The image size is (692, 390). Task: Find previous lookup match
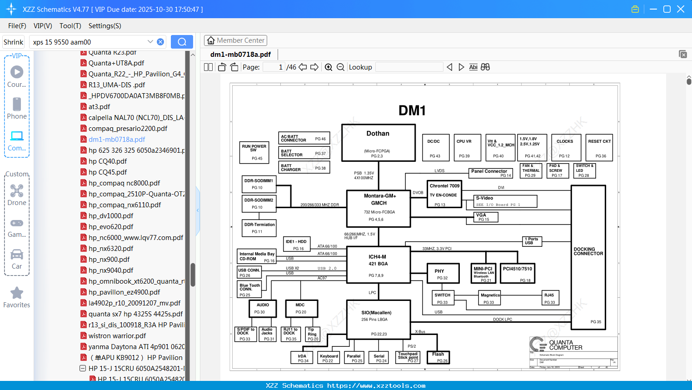coord(449,67)
